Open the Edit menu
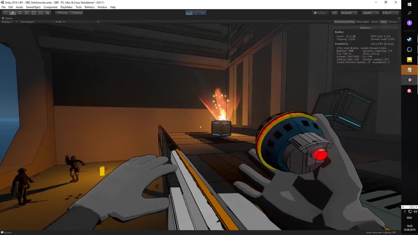Image resolution: width=418 pixels, height=235 pixels. point(10,7)
